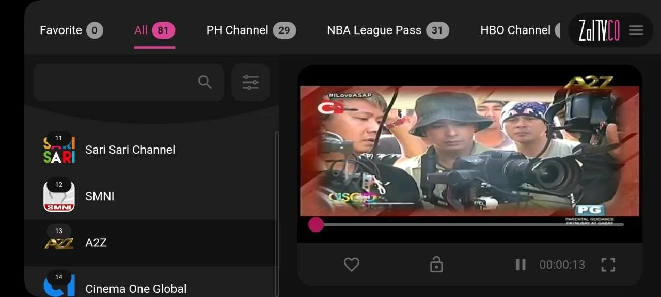Open the NBA League Pass tab
This screenshot has height=297, width=661.
tap(388, 30)
